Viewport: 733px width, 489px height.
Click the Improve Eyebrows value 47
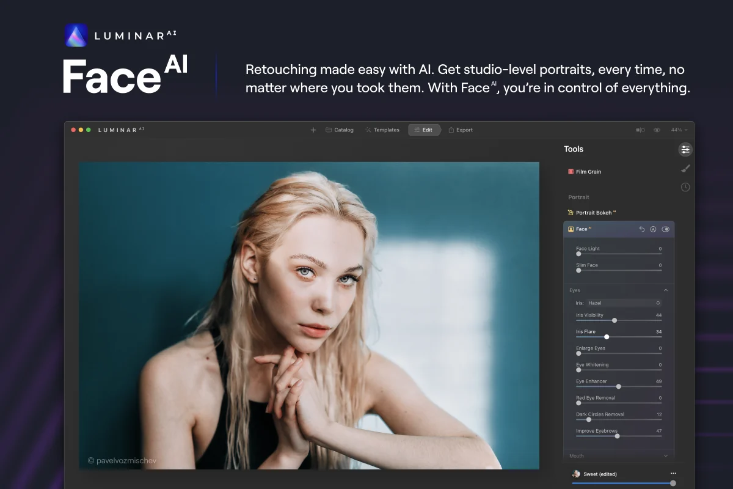click(658, 431)
